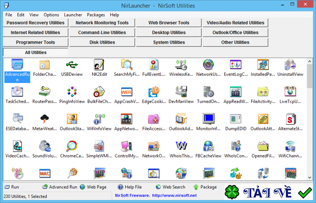Open the Packages menu

96,15
